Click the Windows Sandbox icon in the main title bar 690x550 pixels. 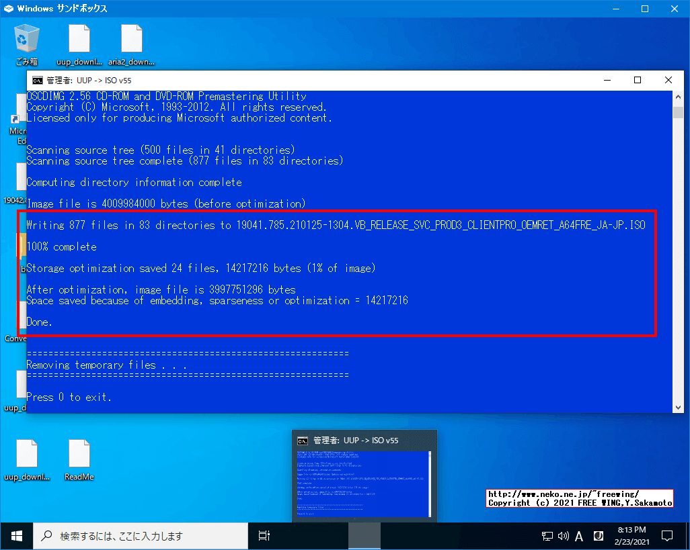click(8, 9)
